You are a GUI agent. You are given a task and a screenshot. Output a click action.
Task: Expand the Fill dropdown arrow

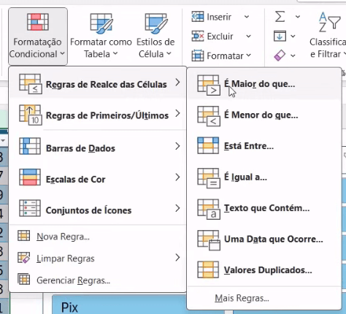(x=293, y=37)
